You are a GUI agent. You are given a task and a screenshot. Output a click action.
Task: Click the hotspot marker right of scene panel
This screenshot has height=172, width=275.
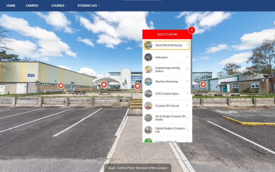pos(203,84)
